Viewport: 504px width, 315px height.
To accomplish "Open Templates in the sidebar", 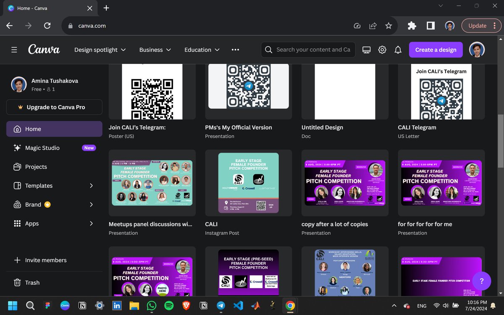I will 54,186.
